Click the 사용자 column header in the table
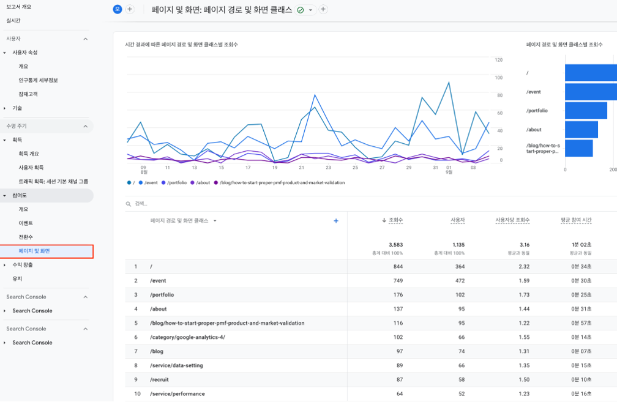The image size is (617, 402). pos(457,220)
